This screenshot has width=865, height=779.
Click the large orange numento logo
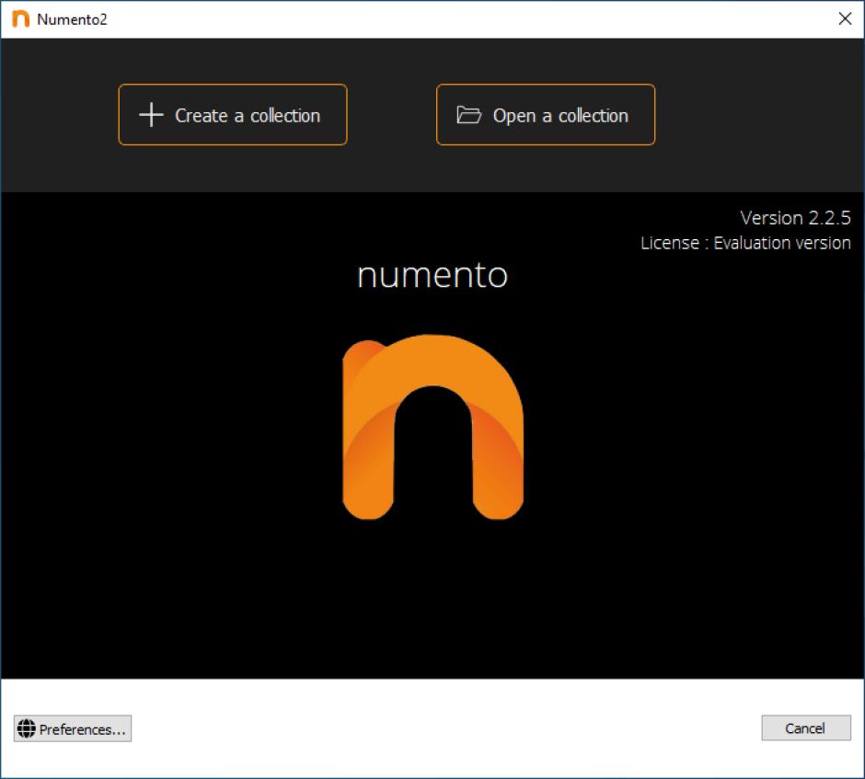(x=432, y=427)
